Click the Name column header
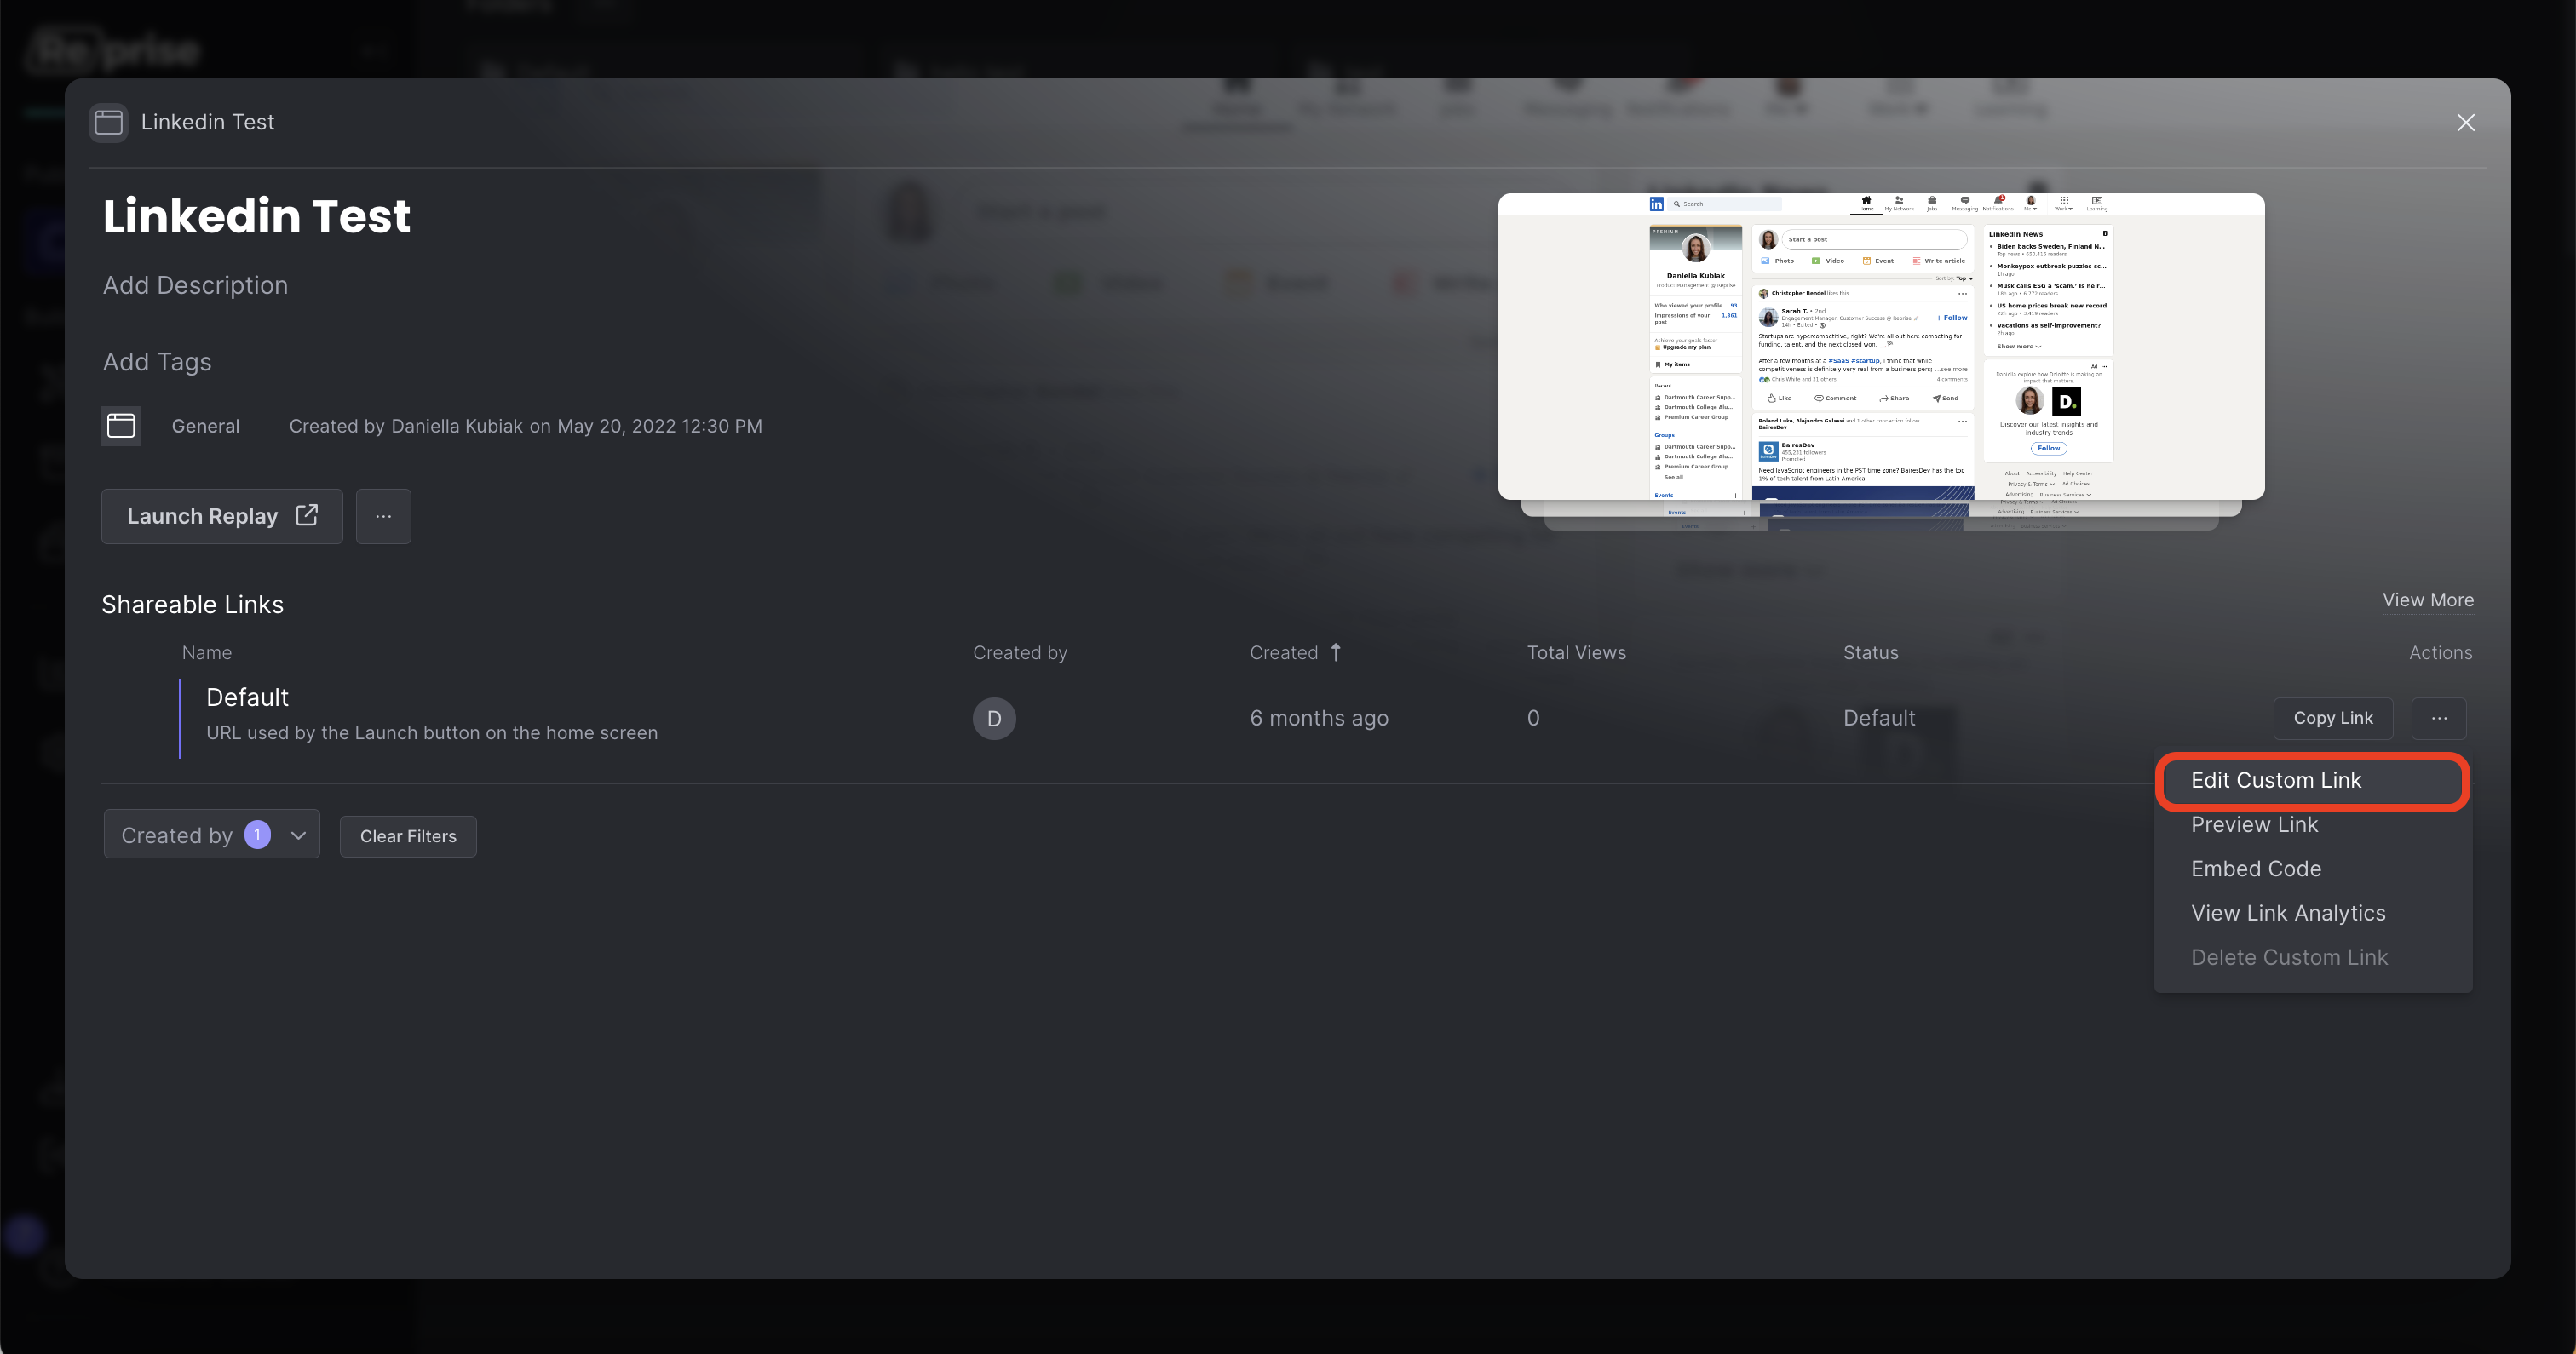Screen dimensions: 2576x1354 click(x=207, y=652)
